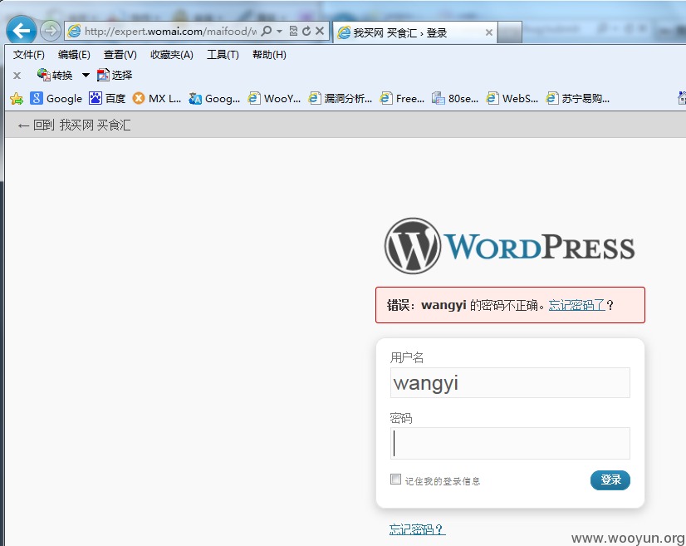Click the browser Forward arrow button
686x546 pixels.
(x=51, y=31)
